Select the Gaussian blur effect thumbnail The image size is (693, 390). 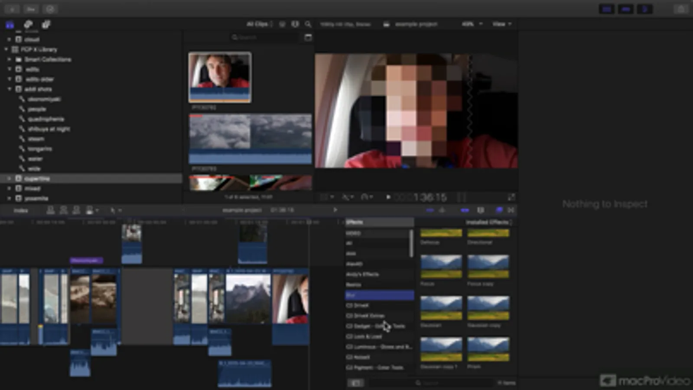pyautogui.click(x=441, y=308)
